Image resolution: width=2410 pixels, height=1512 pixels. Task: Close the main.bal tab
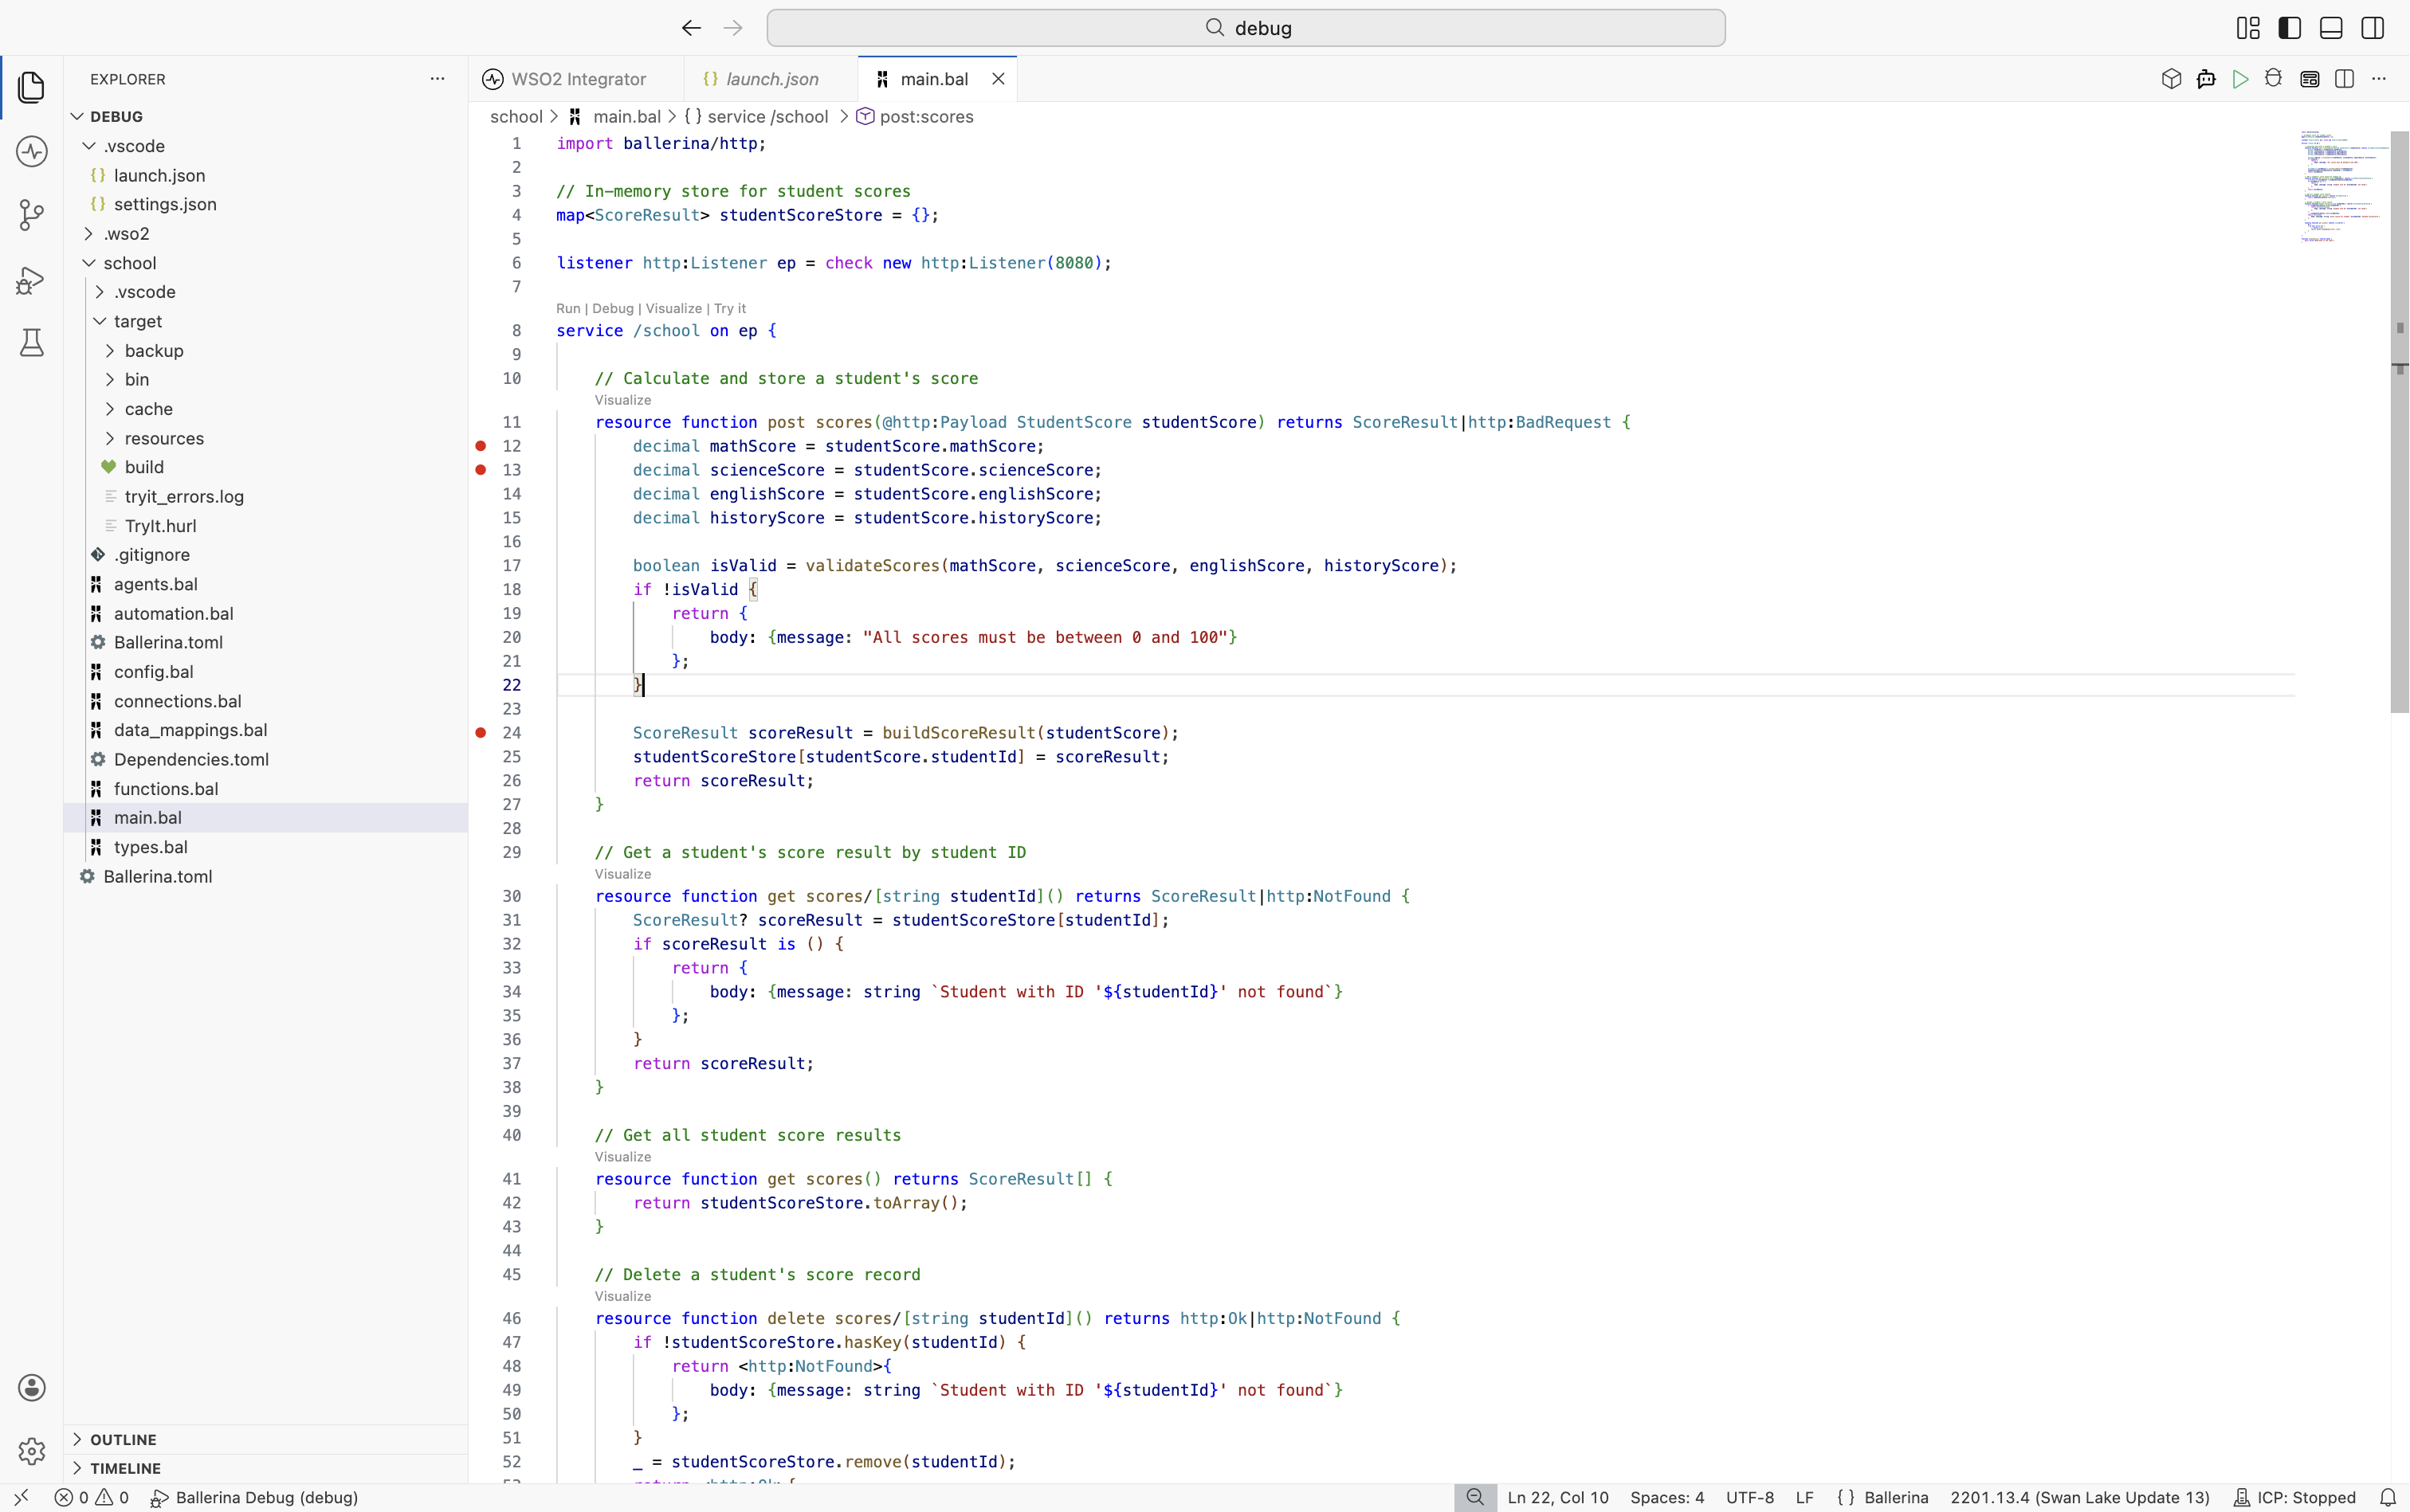[999, 79]
